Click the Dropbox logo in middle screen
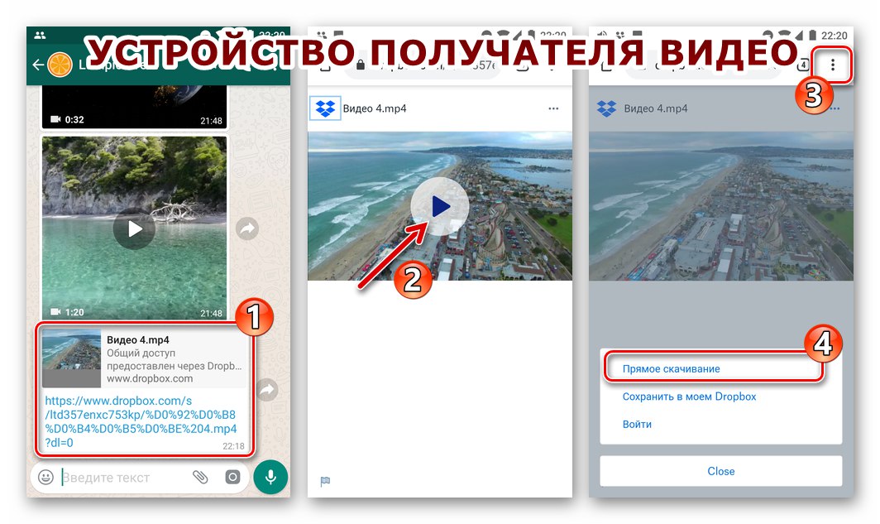The width and height of the screenshot is (880, 524). pyautogui.click(x=326, y=108)
